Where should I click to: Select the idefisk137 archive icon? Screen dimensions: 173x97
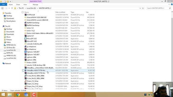click(x=25, y=36)
